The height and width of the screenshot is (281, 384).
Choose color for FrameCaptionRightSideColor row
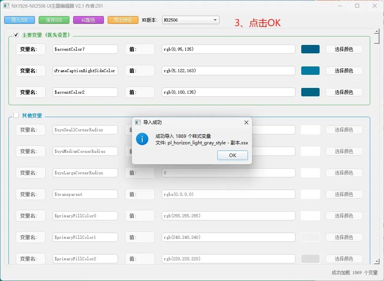click(344, 71)
